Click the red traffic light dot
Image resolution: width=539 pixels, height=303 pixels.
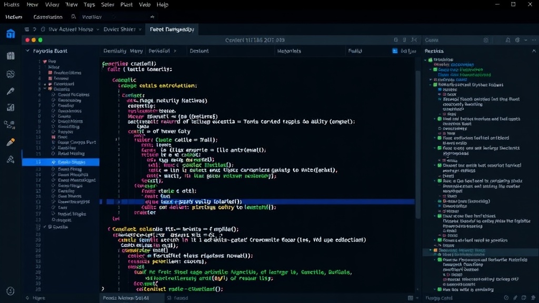pos(27,40)
